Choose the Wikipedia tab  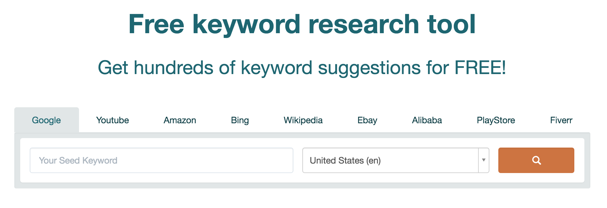click(303, 120)
